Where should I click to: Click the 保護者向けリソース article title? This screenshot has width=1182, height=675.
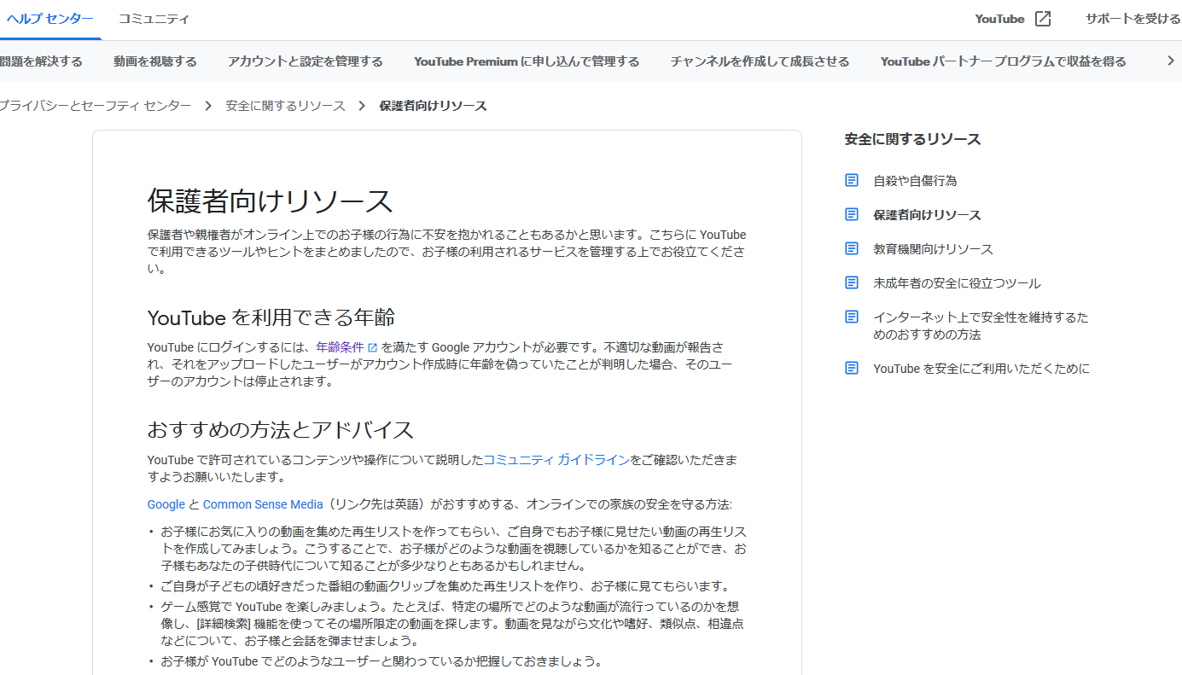[x=270, y=201]
